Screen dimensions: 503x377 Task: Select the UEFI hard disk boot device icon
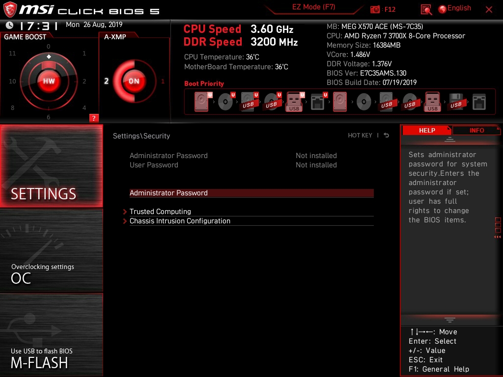pyautogui.click(x=202, y=102)
